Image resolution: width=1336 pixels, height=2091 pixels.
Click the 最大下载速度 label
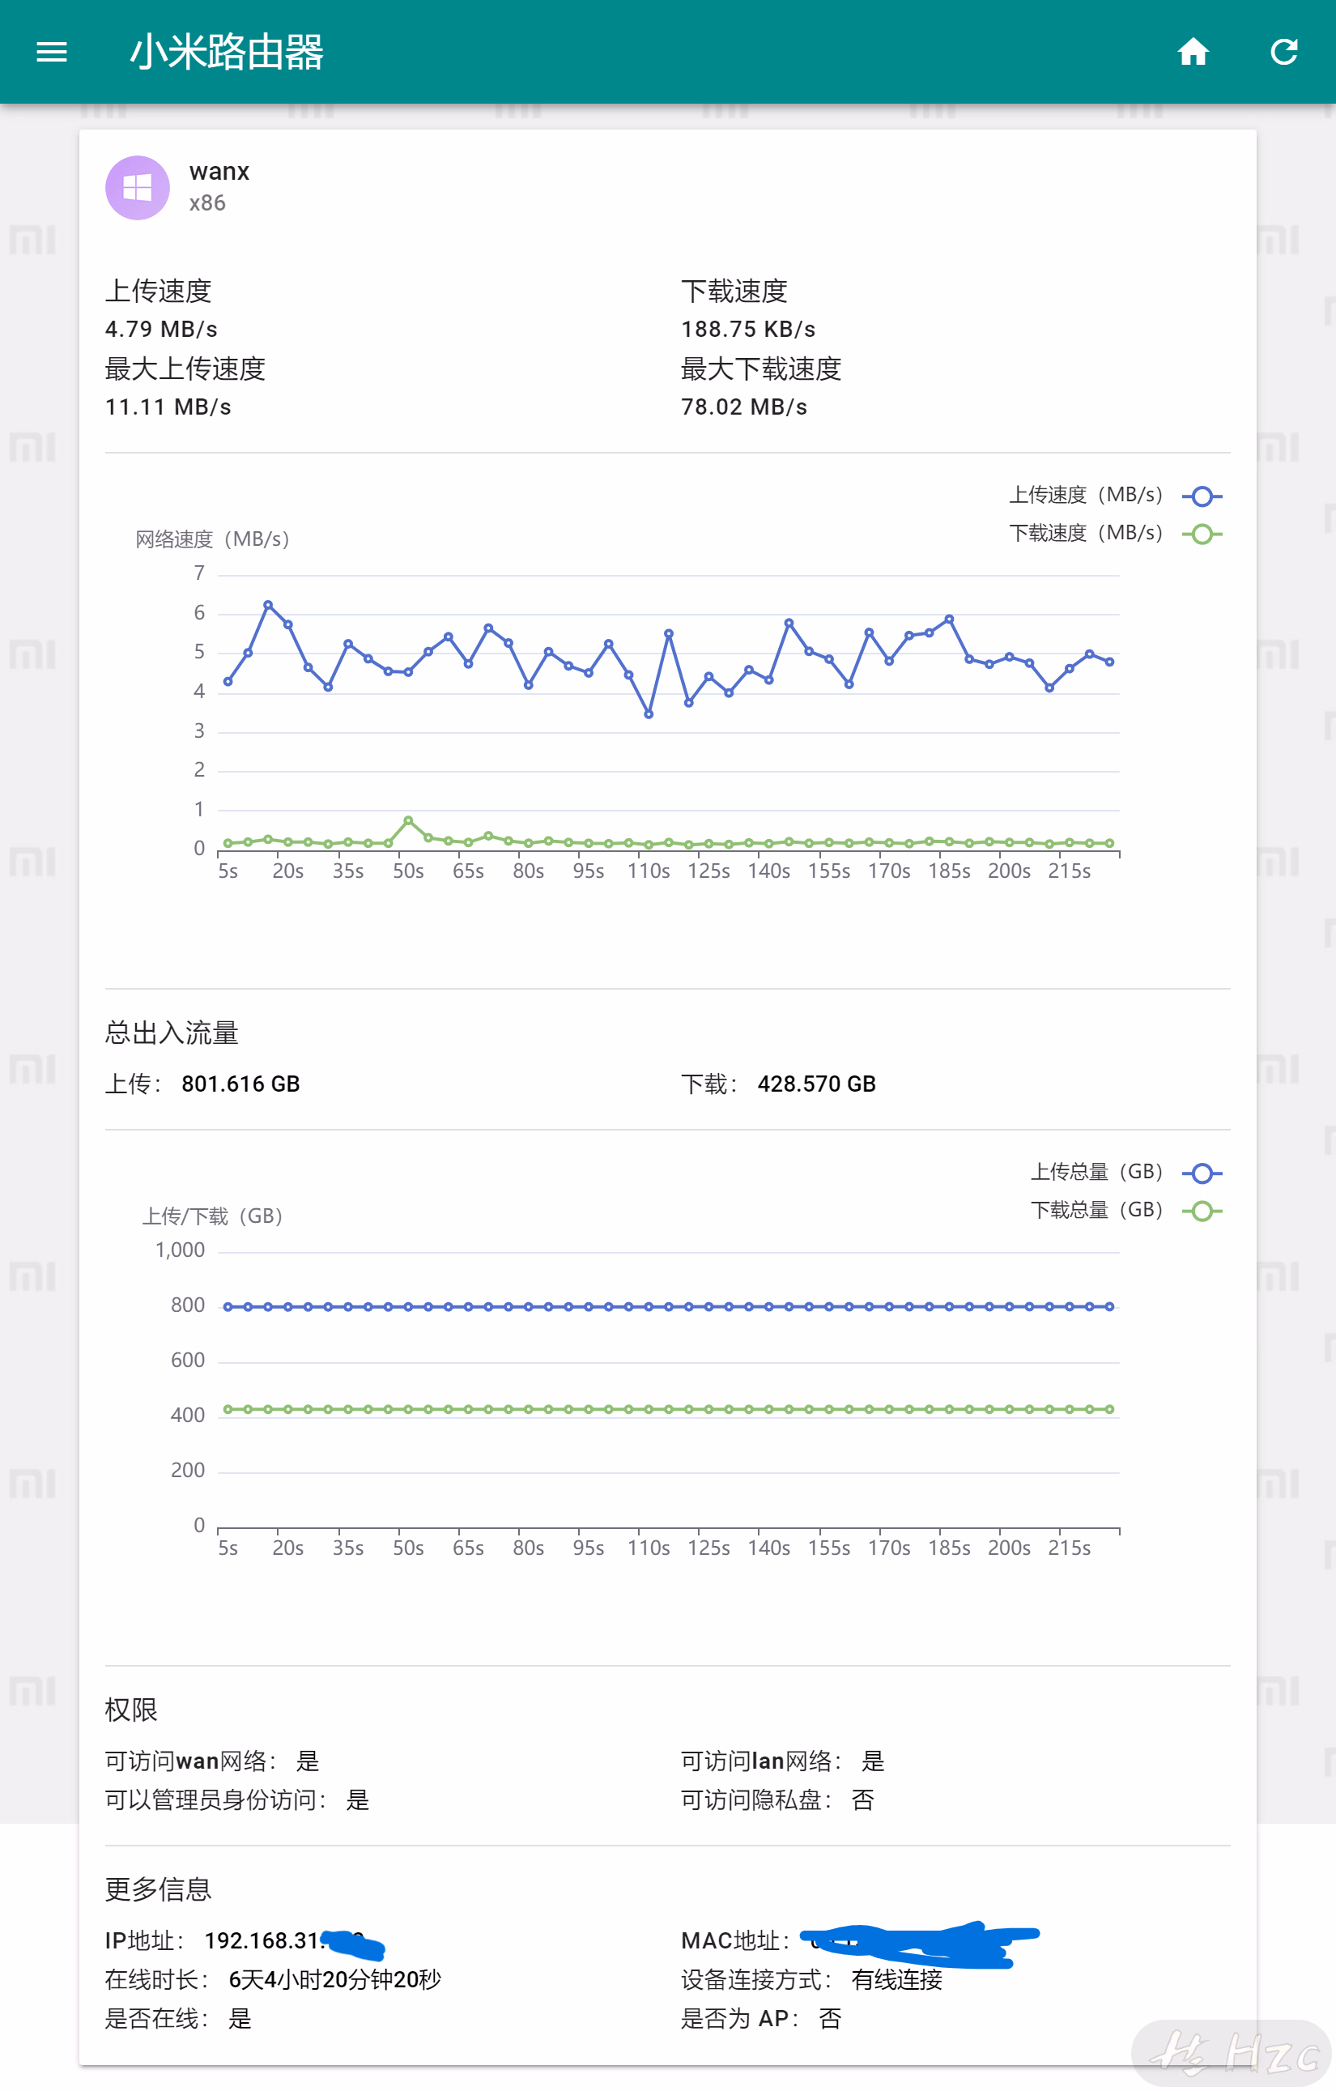pos(761,369)
